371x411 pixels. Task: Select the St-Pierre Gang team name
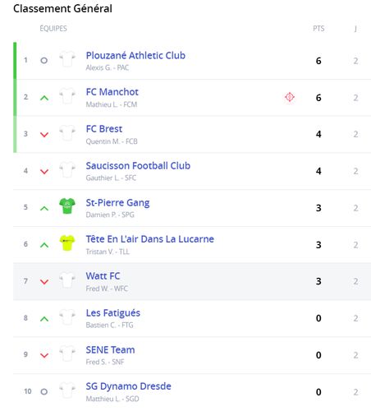(117, 203)
